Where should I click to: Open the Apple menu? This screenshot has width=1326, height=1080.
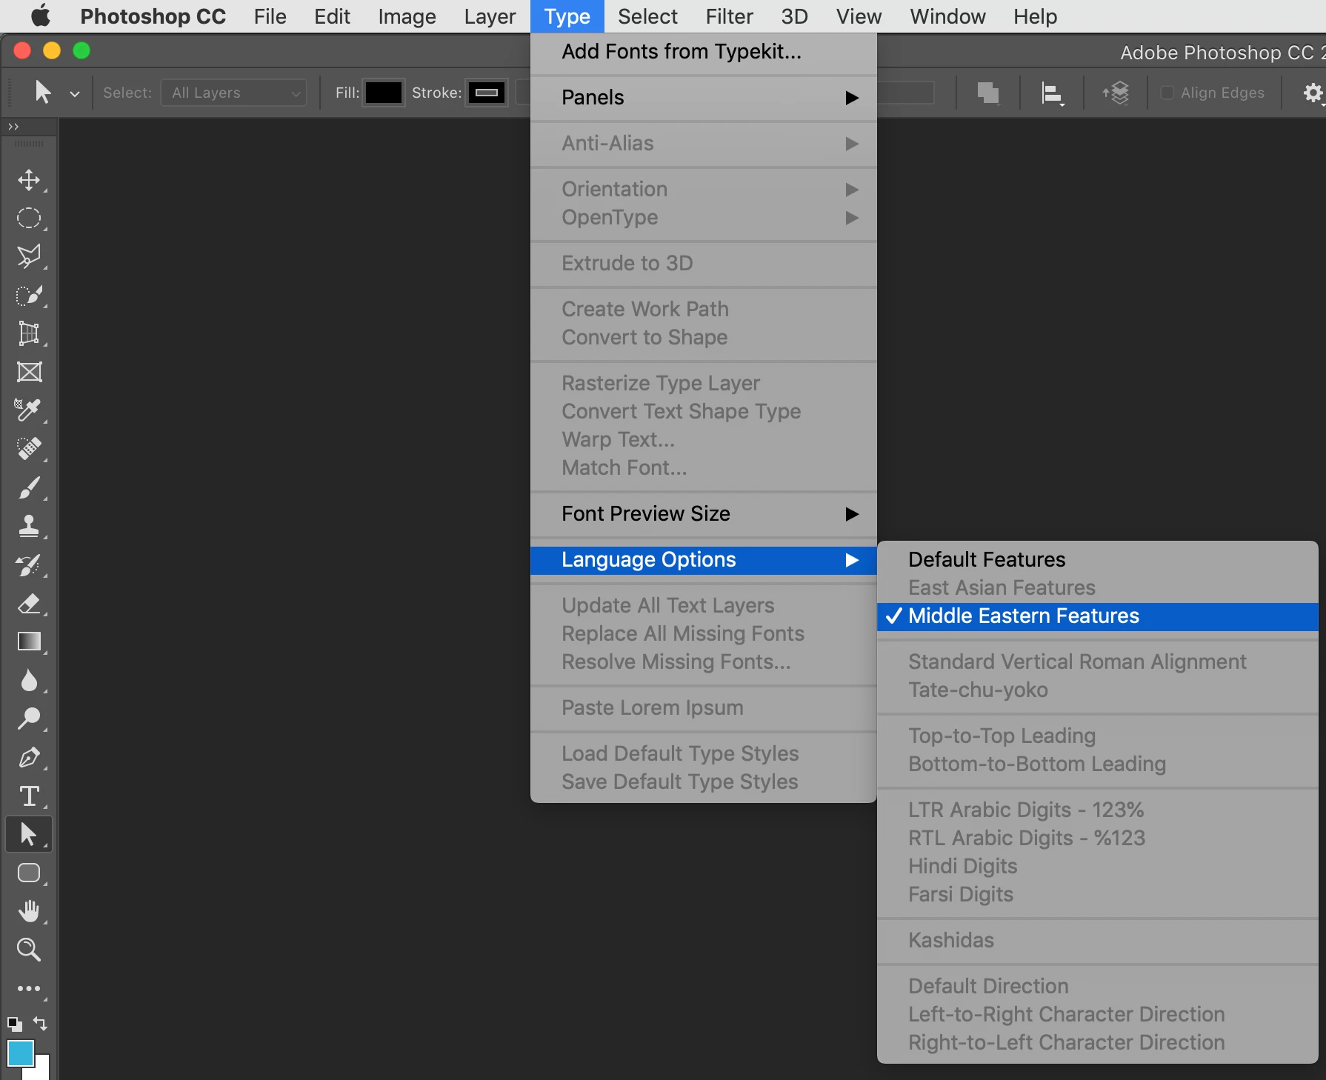point(41,16)
